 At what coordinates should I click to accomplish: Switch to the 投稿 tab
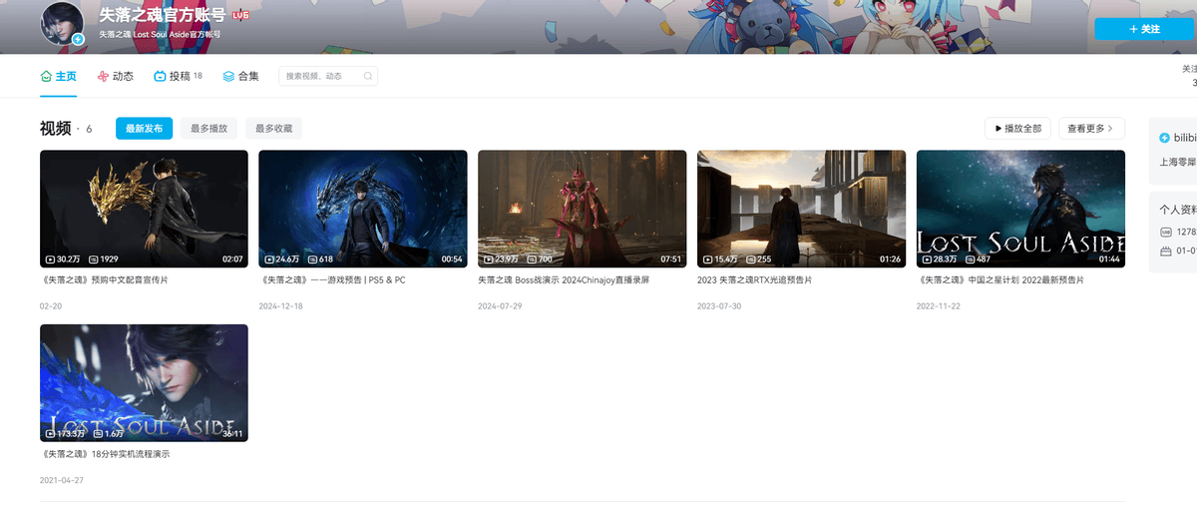point(178,76)
